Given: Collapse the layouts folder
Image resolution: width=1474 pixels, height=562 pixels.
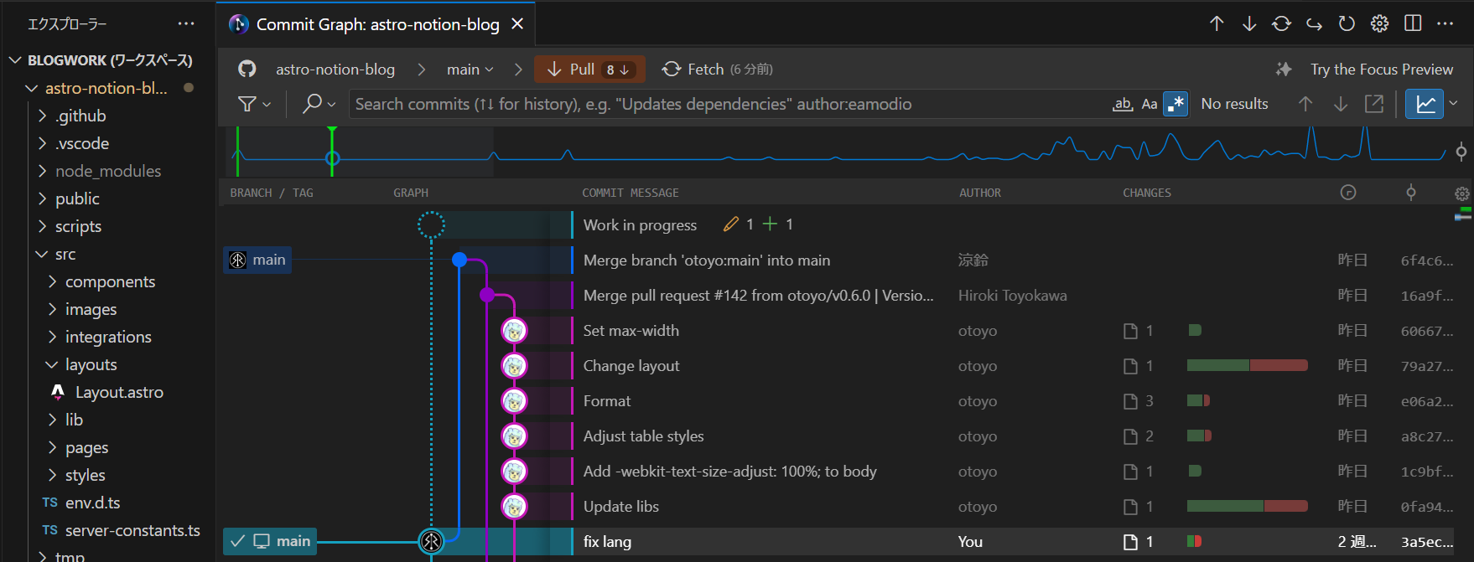Looking at the screenshot, I should pos(91,364).
